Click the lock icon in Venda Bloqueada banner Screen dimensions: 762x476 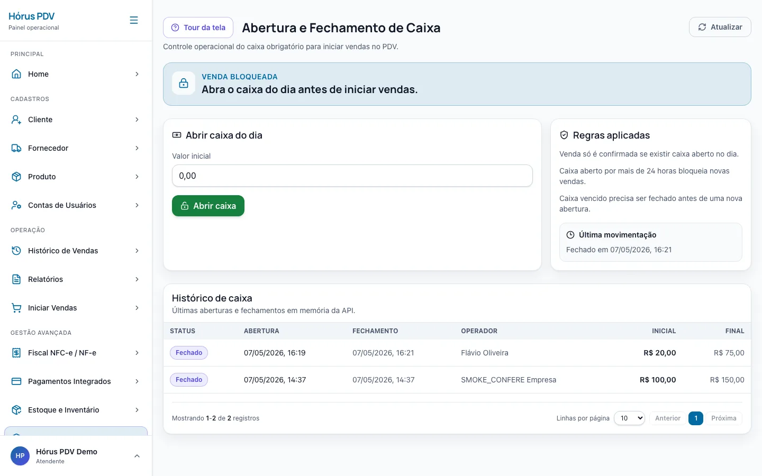(184, 84)
